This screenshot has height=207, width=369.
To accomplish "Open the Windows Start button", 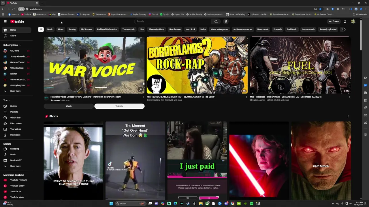I will [111, 204].
